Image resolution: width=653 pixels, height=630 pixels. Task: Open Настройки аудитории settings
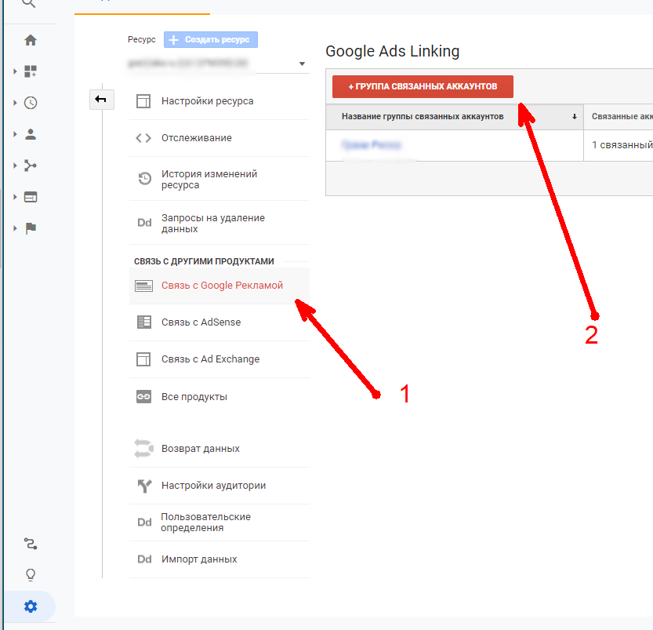pyautogui.click(x=219, y=486)
